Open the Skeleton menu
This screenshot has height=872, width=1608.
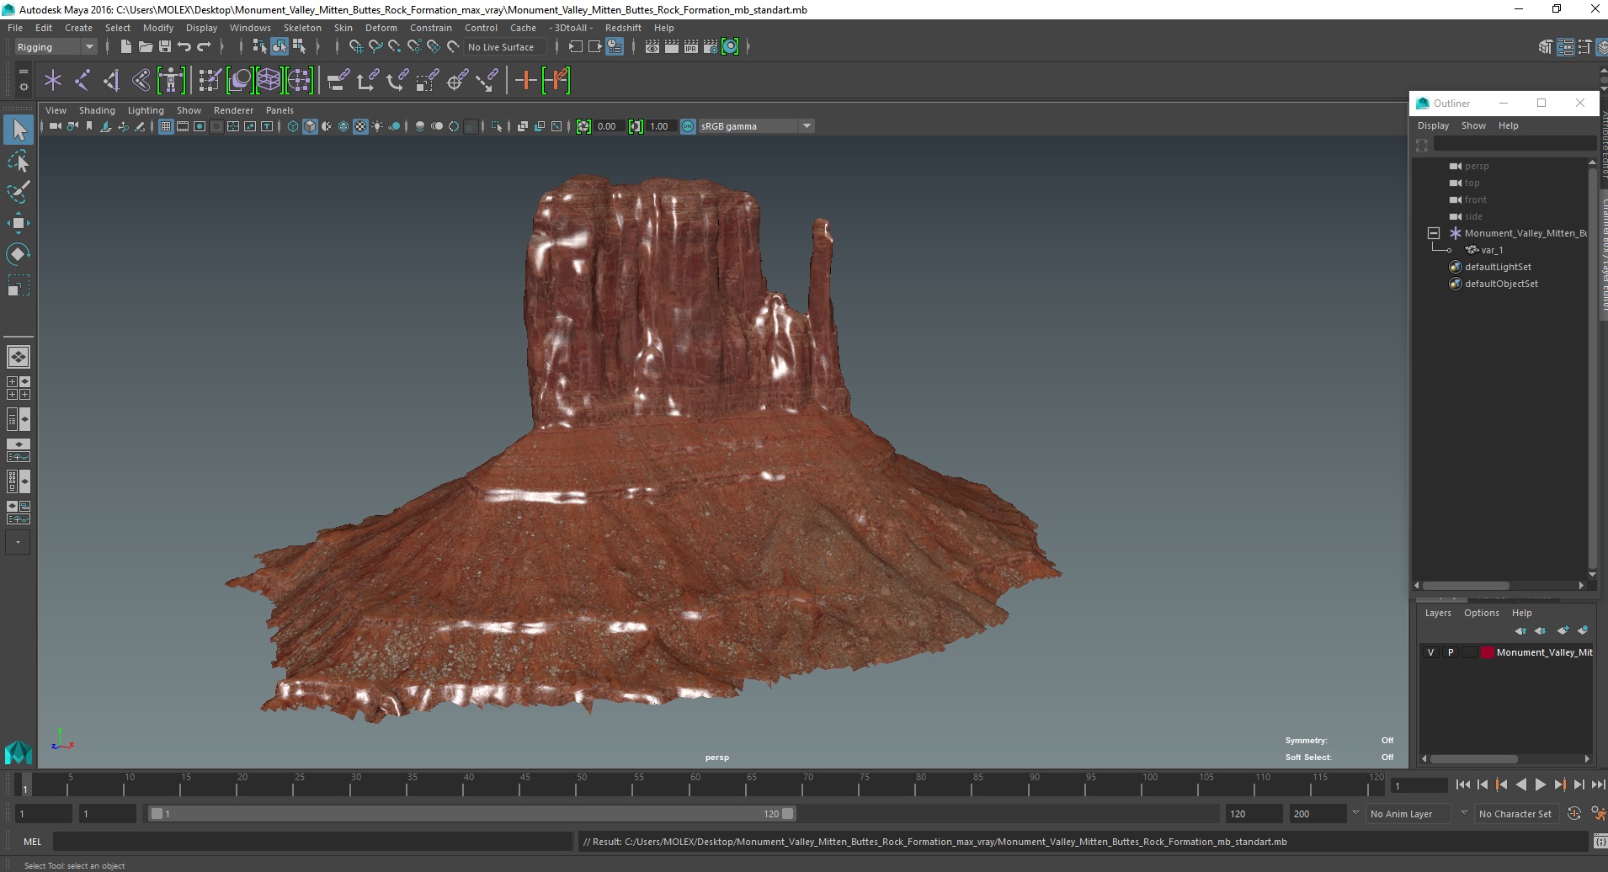tap(302, 28)
